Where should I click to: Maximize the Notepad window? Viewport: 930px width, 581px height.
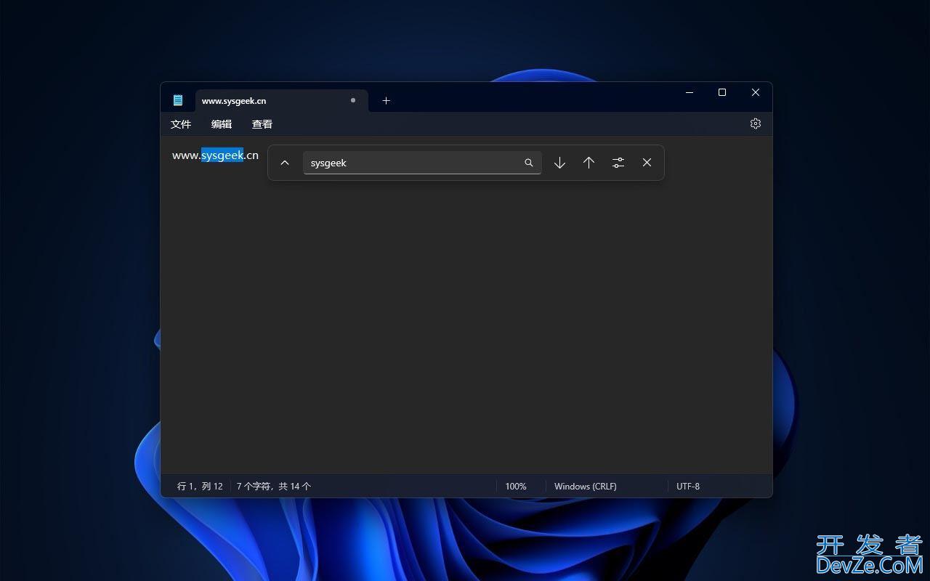click(x=722, y=92)
